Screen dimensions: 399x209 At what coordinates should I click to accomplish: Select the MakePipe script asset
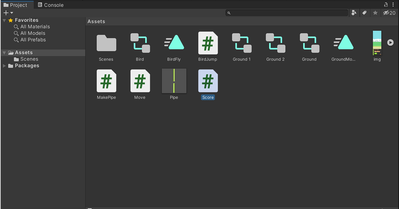pos(106,81)
